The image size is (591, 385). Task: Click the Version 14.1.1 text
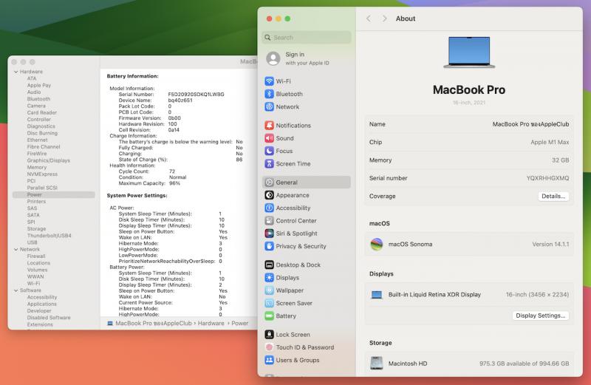tap(550, 245)
